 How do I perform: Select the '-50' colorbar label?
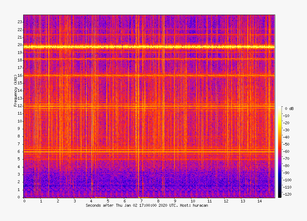click(286, 144)
